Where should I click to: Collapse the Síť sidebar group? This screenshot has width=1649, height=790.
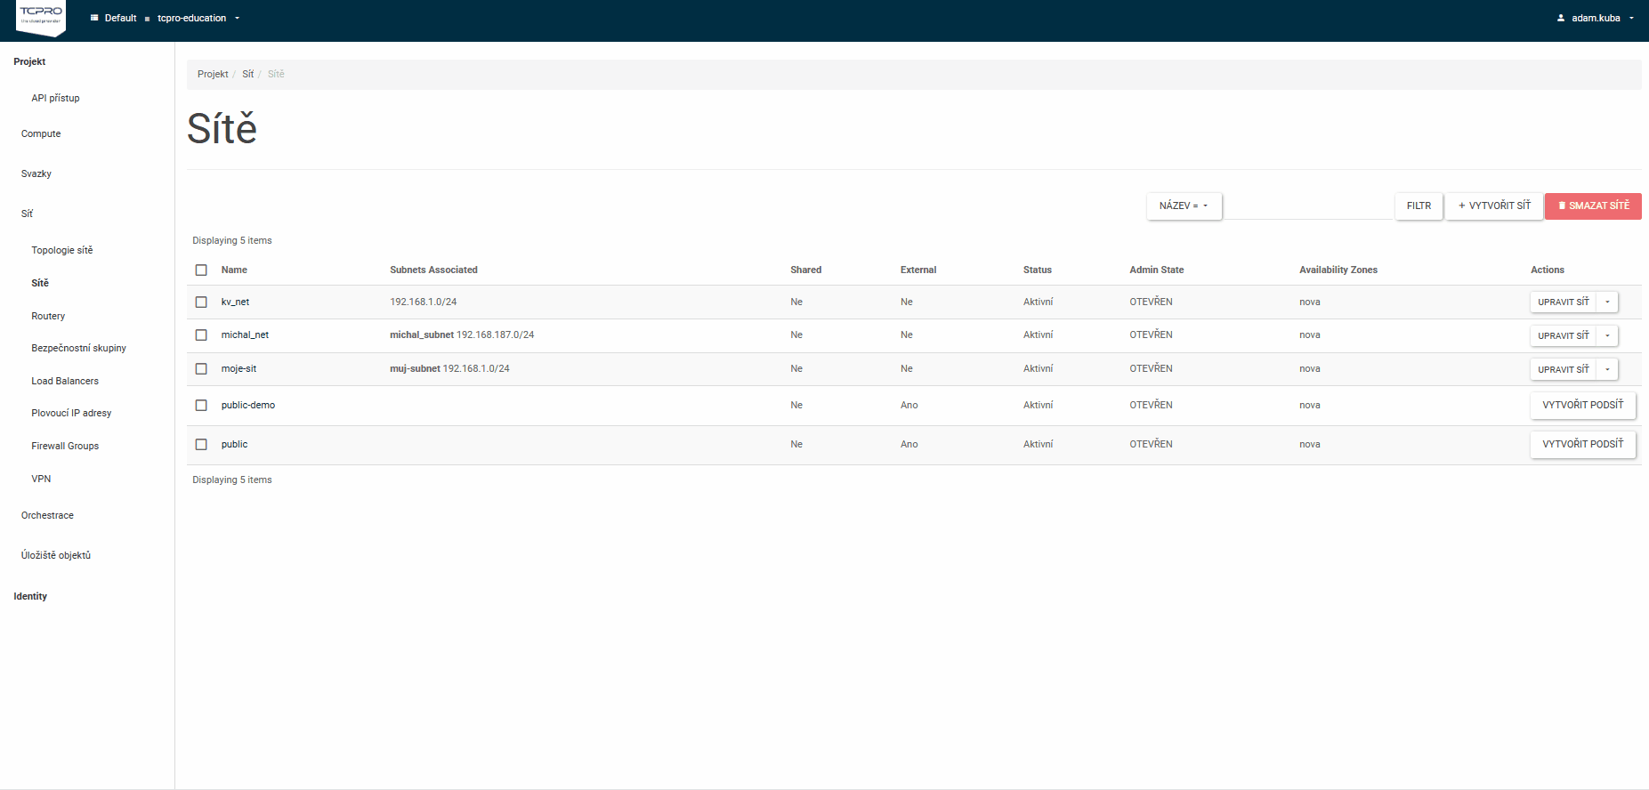(x=27, y=214)
